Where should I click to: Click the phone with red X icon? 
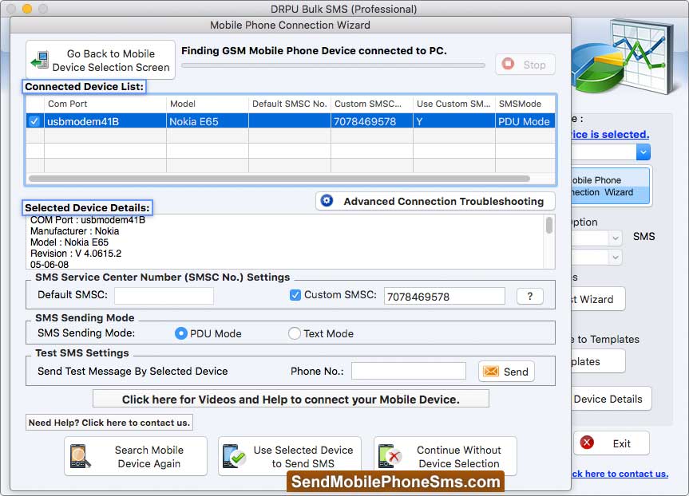click(x=390, y=456)
